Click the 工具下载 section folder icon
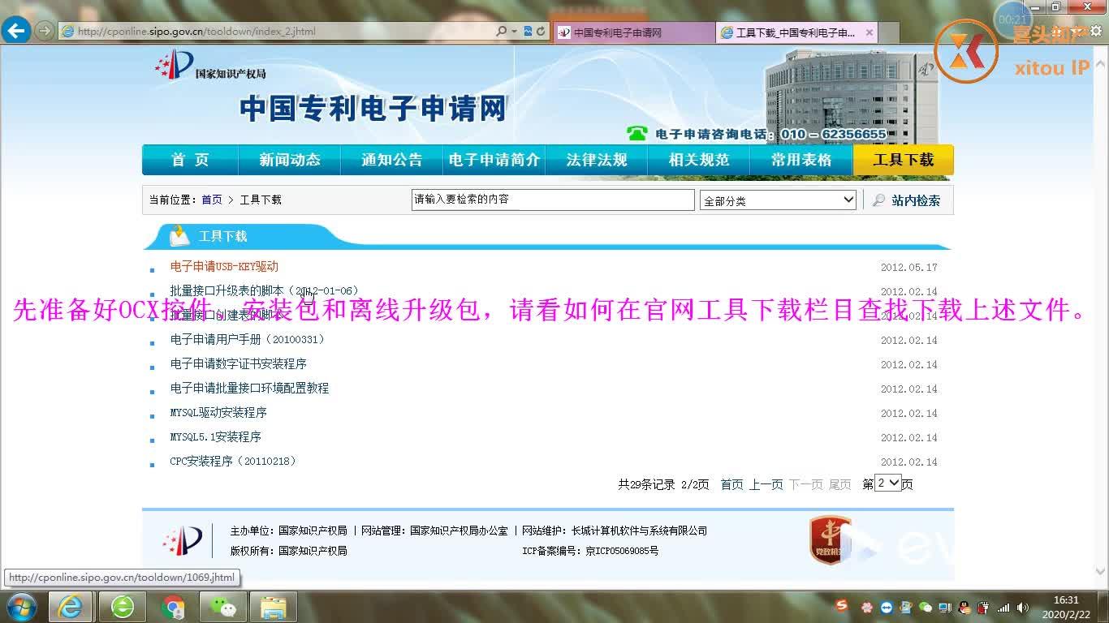The height and width of the screenshot is (623, 1109). click(179, 236)
